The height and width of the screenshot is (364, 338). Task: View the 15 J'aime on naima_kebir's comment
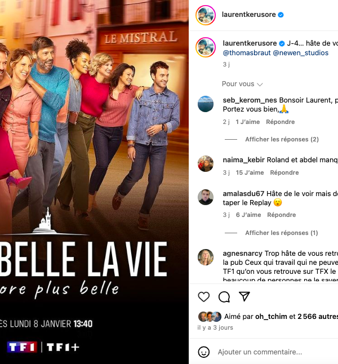point(250,172)
